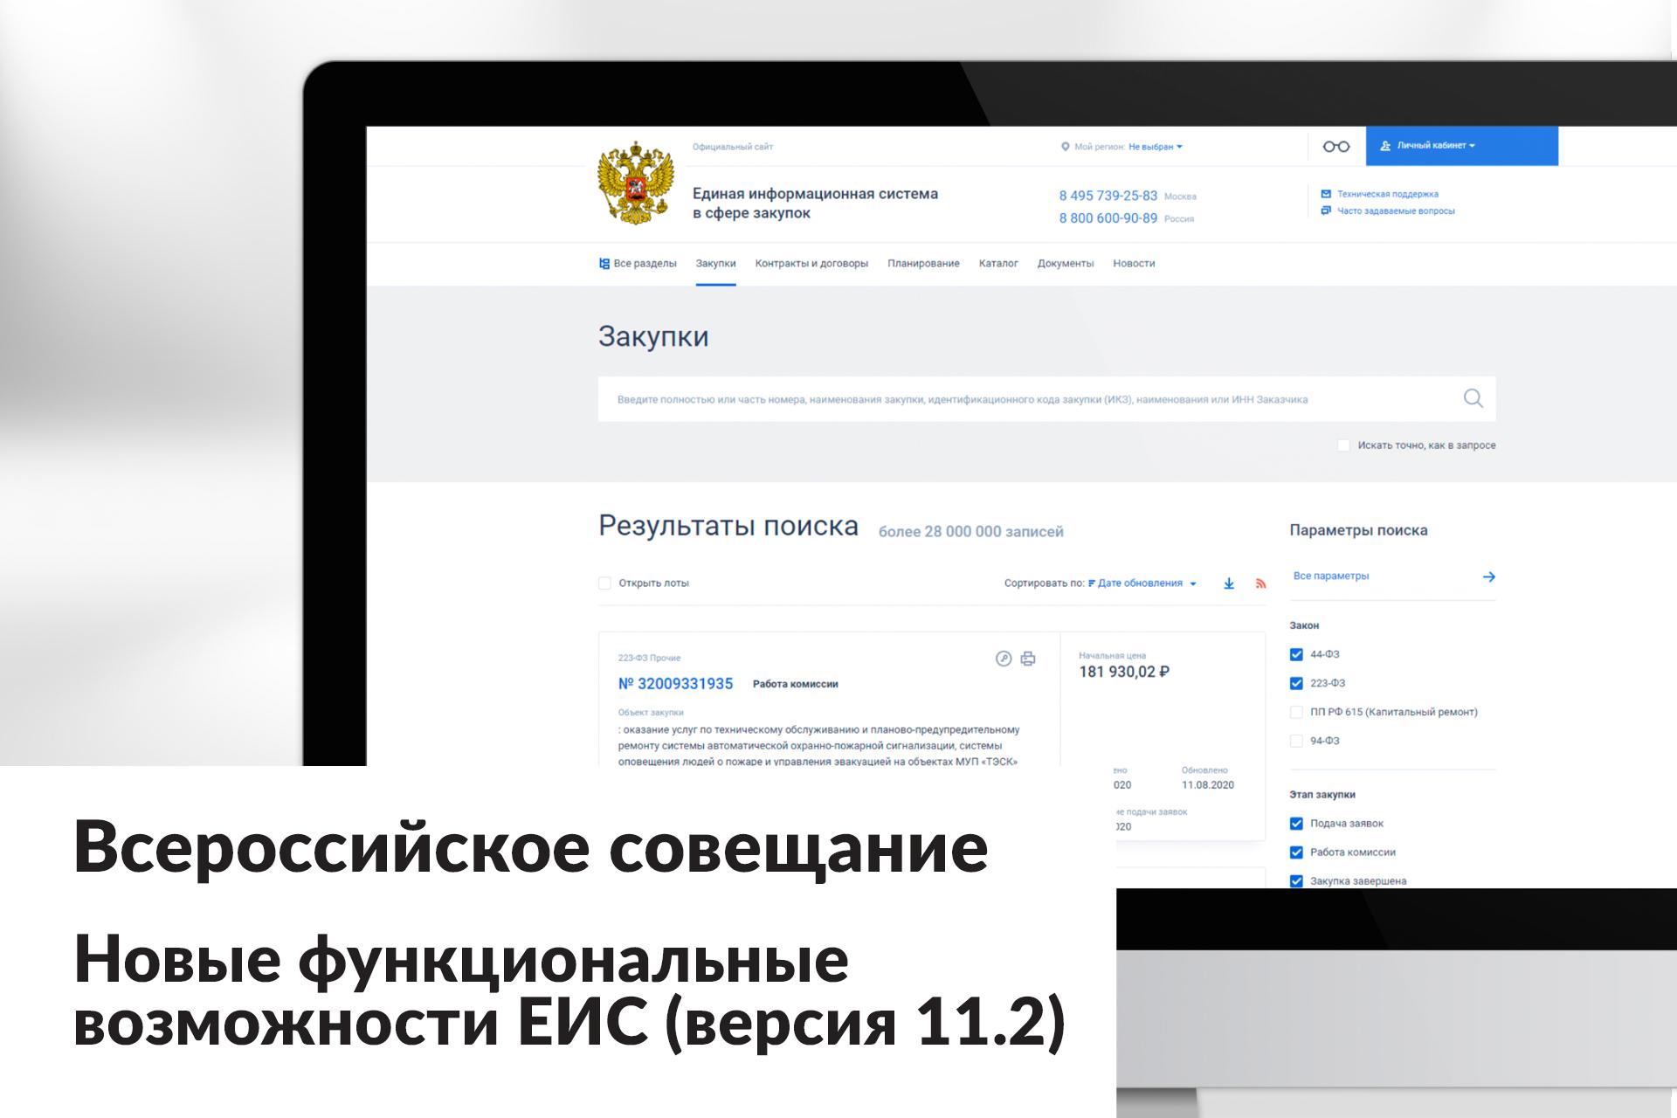
Task: Click the RSS feed icon in results toolbar
Action: (1260, 583)
